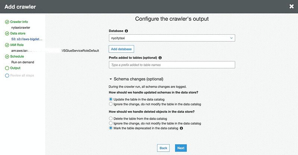Screen dimensions: 298x155
Task: Click info icon beside Prefix added to tables
Action: 160,58
